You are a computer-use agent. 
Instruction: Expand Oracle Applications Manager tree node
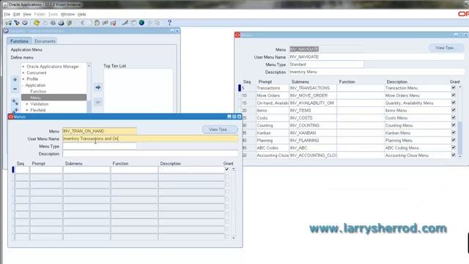pyautogui.click(x=23, y=67)
